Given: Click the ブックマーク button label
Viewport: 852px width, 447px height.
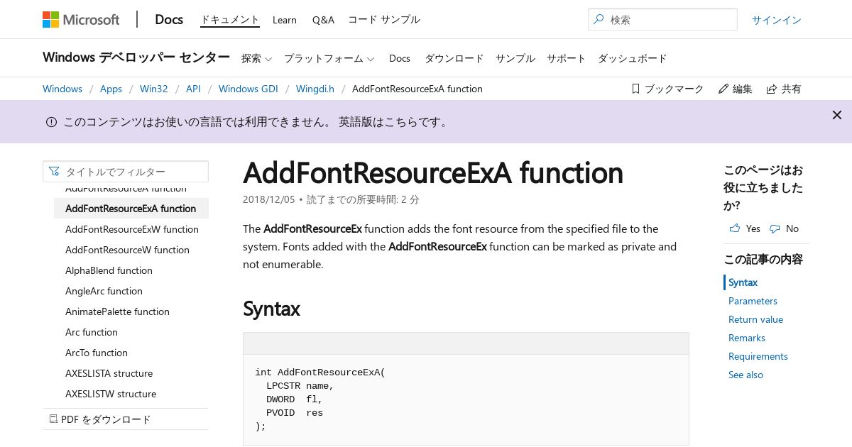Looking at the screenshot, I should pos(674,89).
